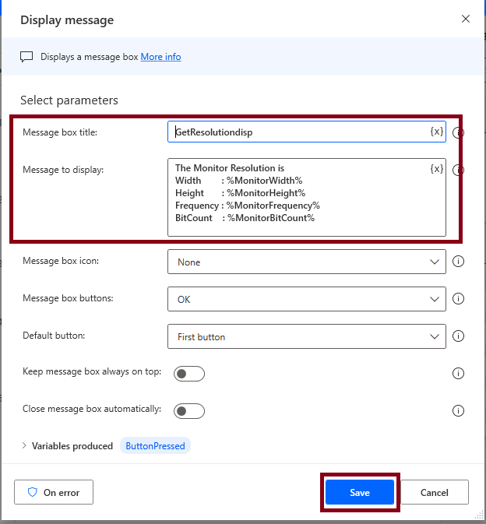Show info for Close message box automatically
Screen dimensions: 486x524
coord(458,410)
